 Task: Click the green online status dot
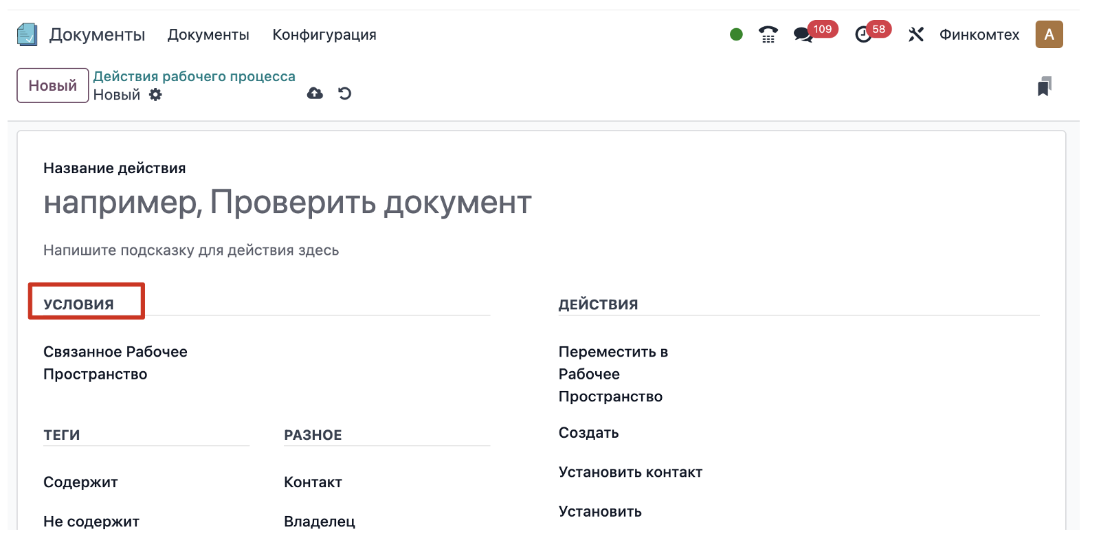tap(736, 34)
